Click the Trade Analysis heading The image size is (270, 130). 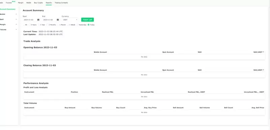(x=32, y=41)
